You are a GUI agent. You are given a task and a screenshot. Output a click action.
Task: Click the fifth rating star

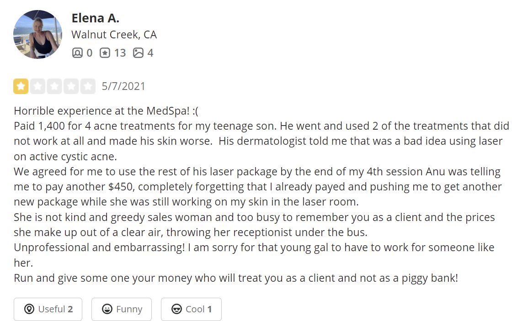click(x=88, y=86)
